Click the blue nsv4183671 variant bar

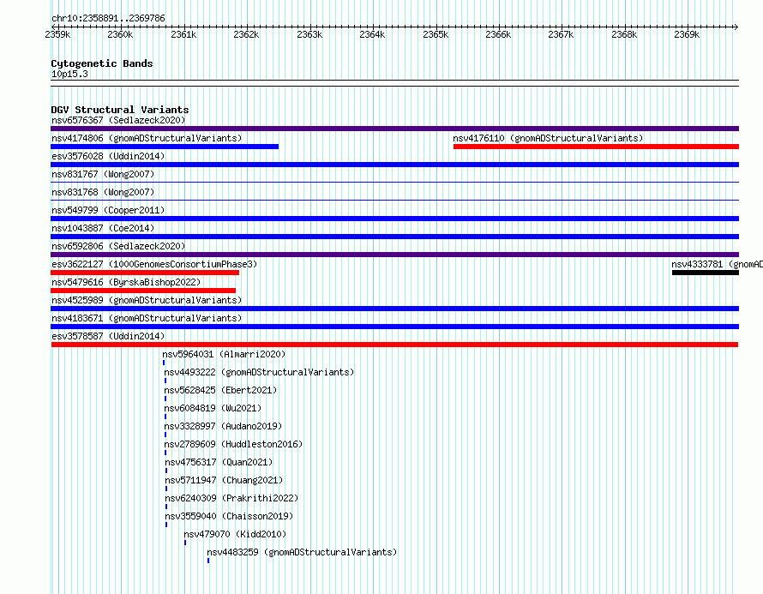tap(394, 327)
